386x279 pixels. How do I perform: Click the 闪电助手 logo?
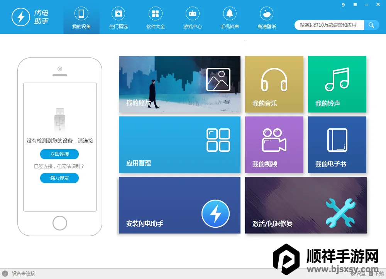pos(30,17)
